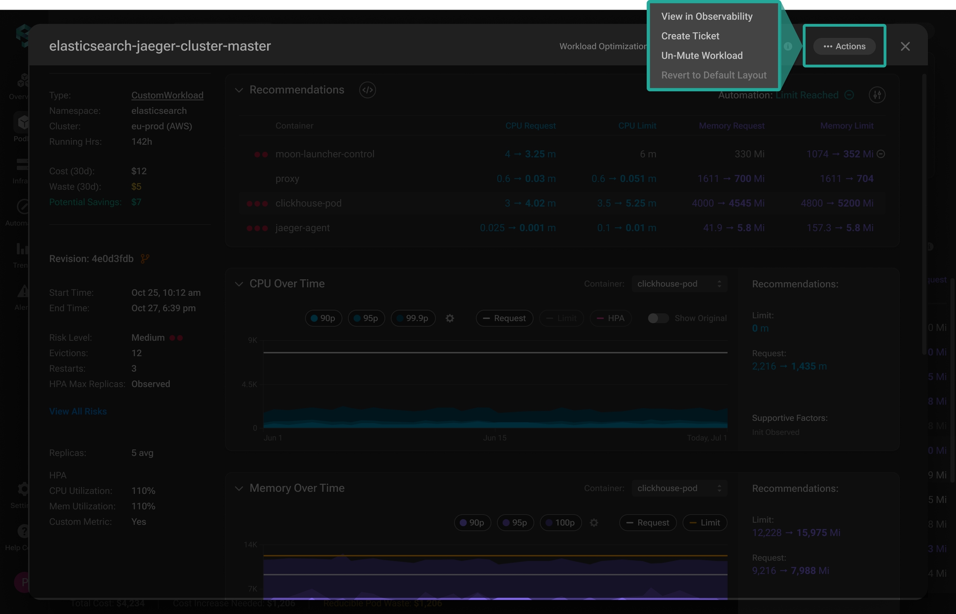Click the git branch icon next to Revision
Screen dimensions: 956x614
click(145, 259)
